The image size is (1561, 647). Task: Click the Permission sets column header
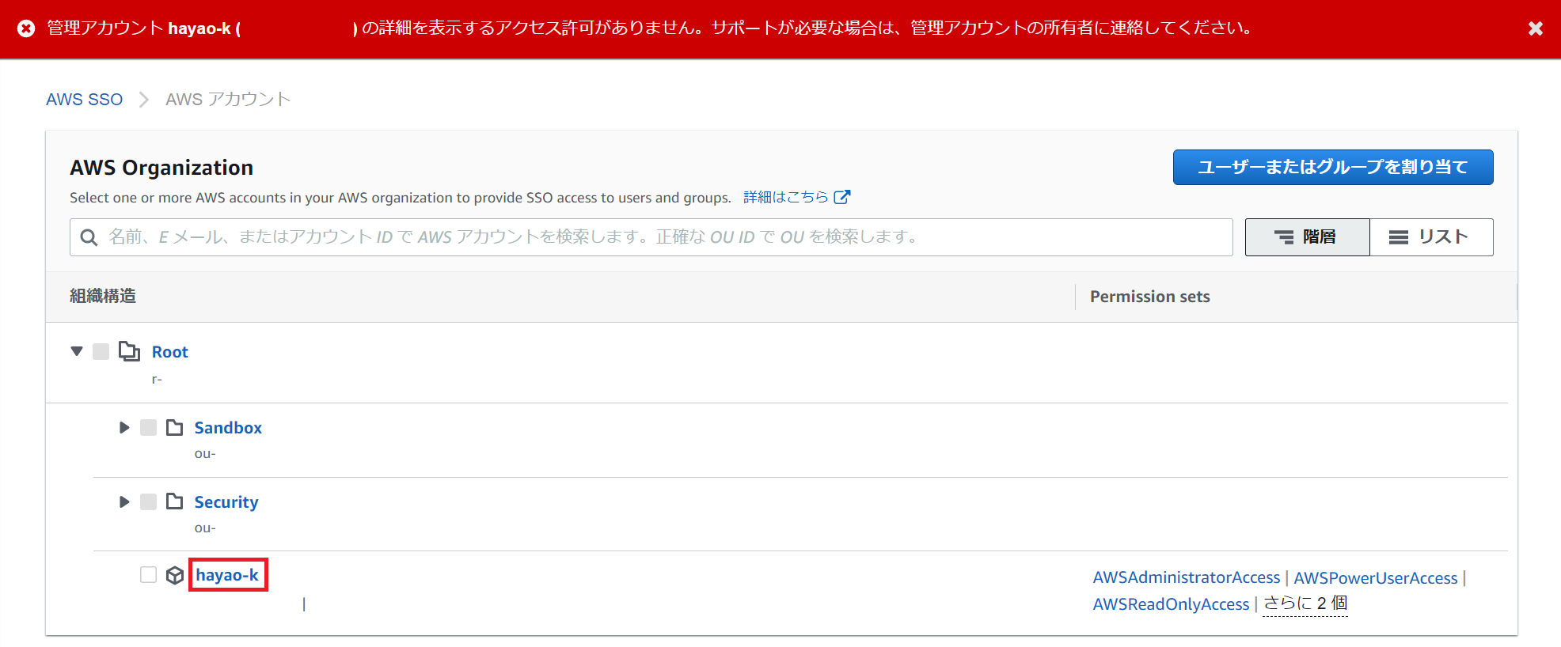pyautogui.click(x=1149, y=297)
